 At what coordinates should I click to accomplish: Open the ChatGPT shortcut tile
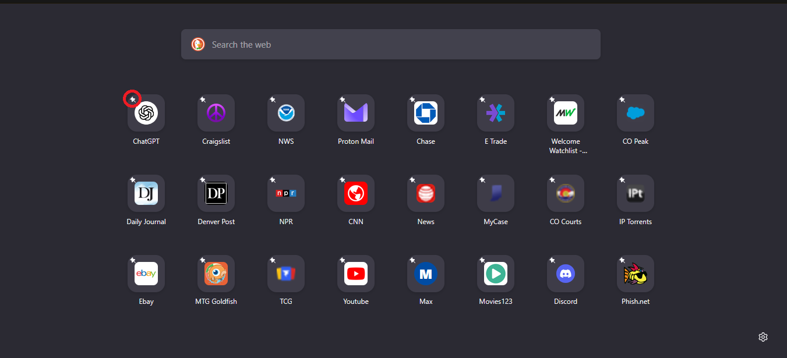146,113
